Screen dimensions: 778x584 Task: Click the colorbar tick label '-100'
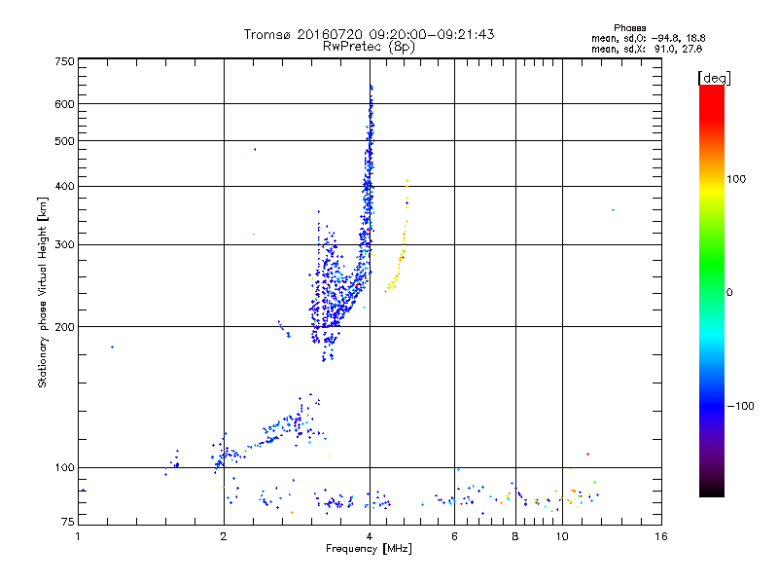(x=740, y=406)
